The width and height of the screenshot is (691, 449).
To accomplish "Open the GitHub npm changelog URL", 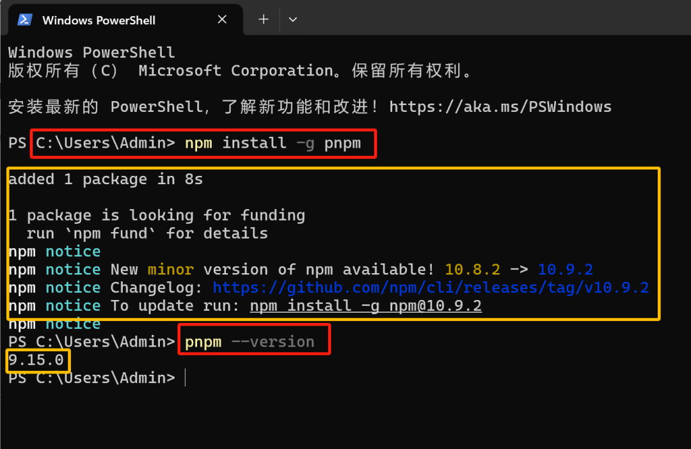I will point(431,288).
